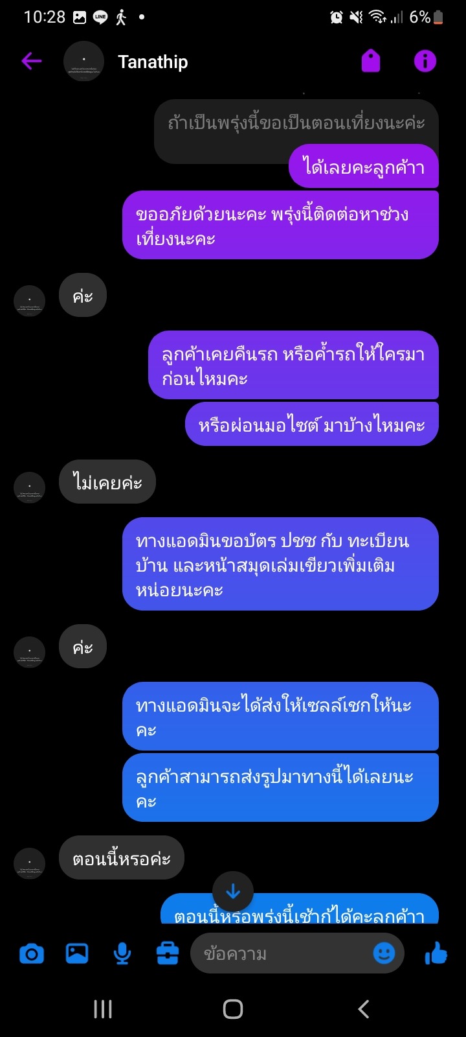
Task: Tap Tanathip's profile picture in header
Action: (x=83, y=62)
